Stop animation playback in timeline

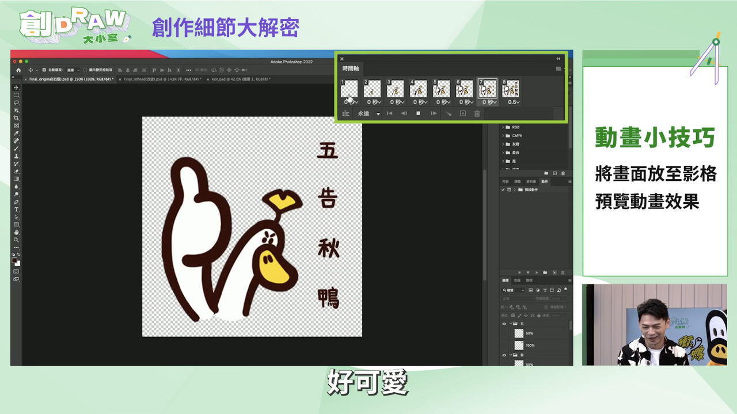(419, 113)
